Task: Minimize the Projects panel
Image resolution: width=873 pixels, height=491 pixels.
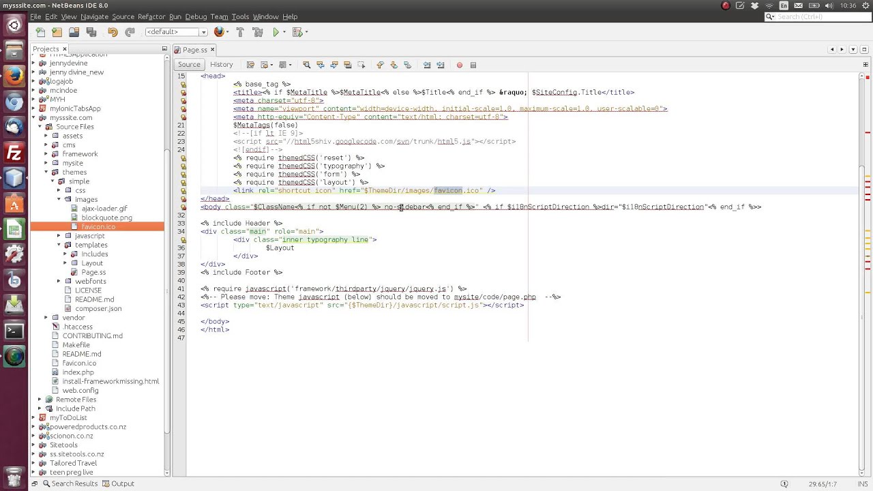Action: click(x=164, y=49)
